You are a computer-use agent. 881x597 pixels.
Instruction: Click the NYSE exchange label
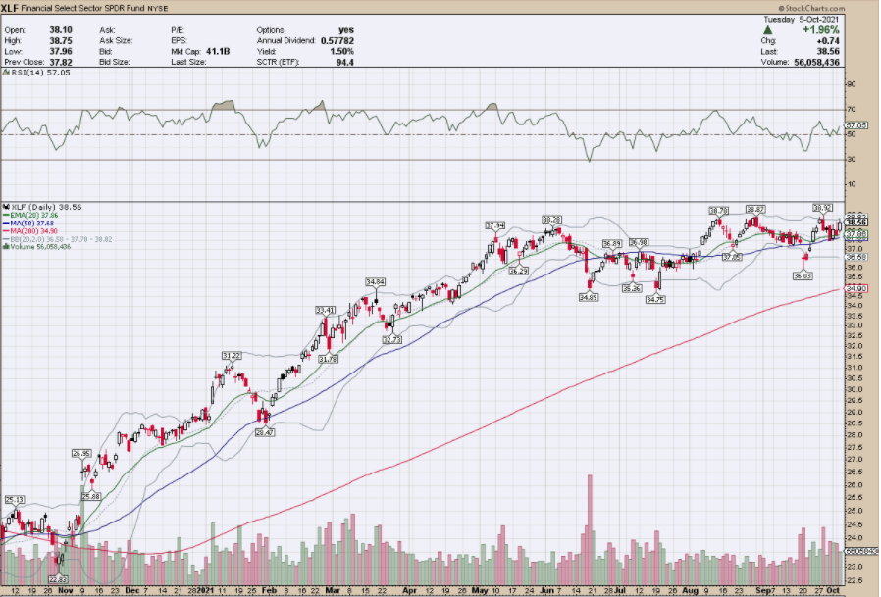point(158,9)
